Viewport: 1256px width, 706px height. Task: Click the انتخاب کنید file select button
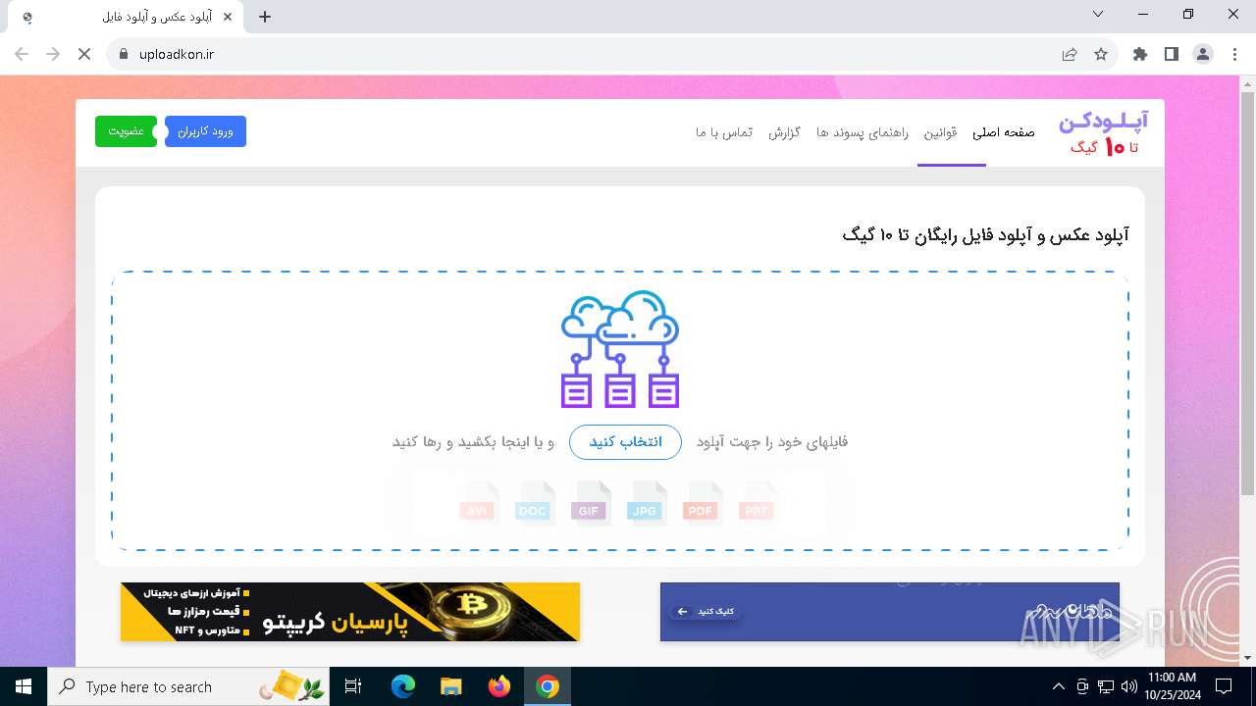[x=625, y=442]
